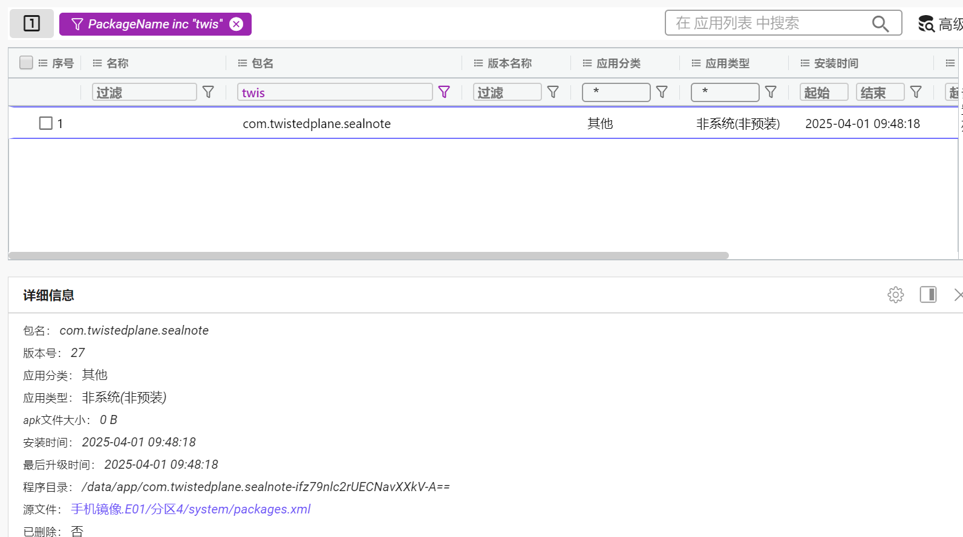Image resolution: width=963 pixels, height=537 pixels.
Task: Select the com.twistedplane.sealnote table cell
Action: tap(317, 124)
